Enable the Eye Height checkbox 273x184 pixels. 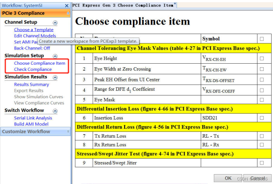pos(262,59)
